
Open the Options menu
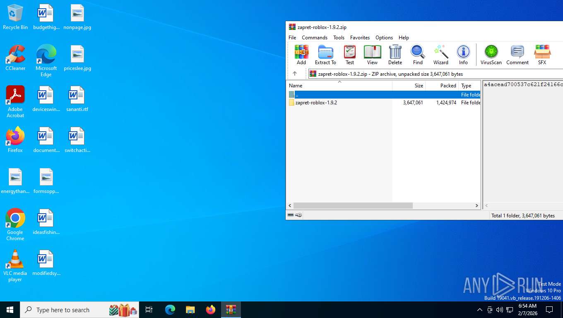pyautogui.click(x=384, y=37)
